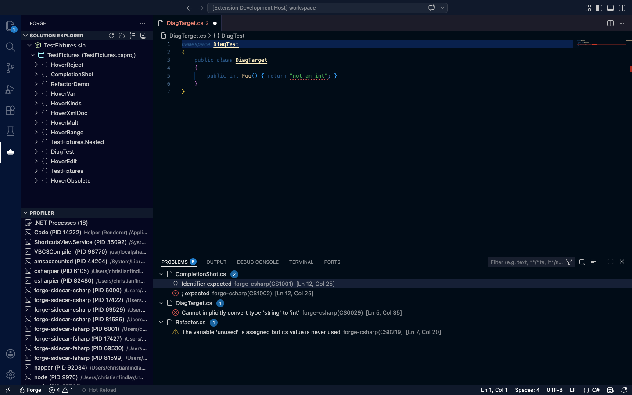Screen dimensions: 632x395
Task: Collapse TestFixtures project node
Action: pos(33,55)
